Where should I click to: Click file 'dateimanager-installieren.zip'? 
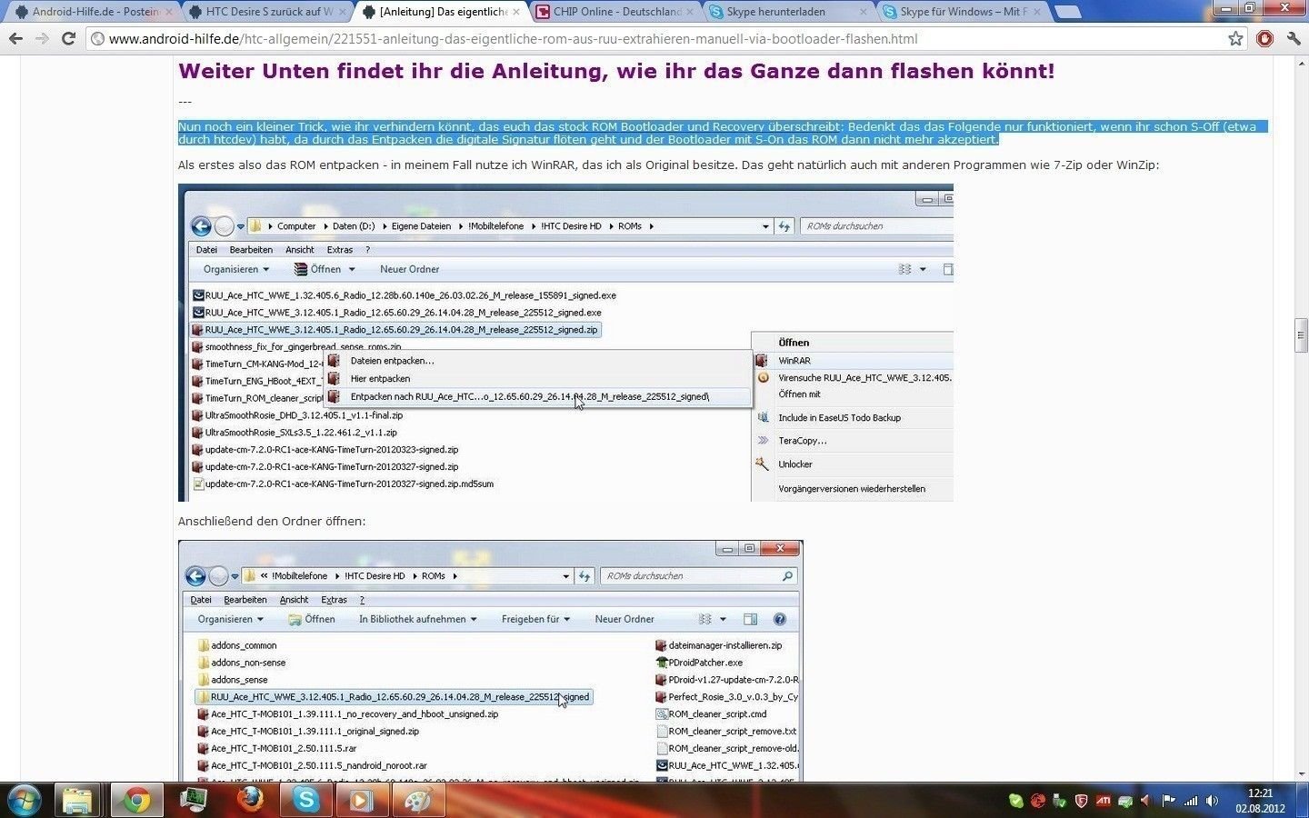pos(718,645)
